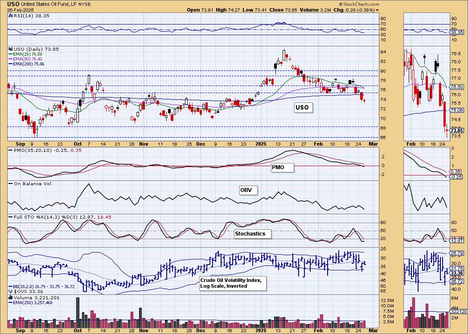Click the date 26-Feb-2025

[21, 10]
